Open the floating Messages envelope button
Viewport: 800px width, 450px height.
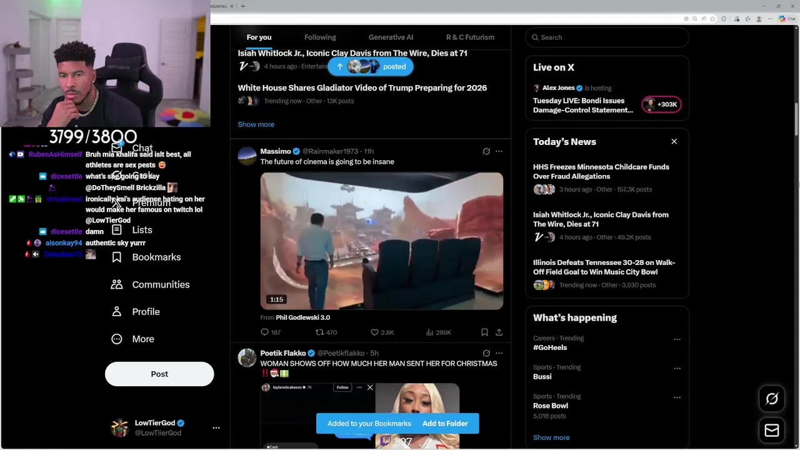[772, 430]
